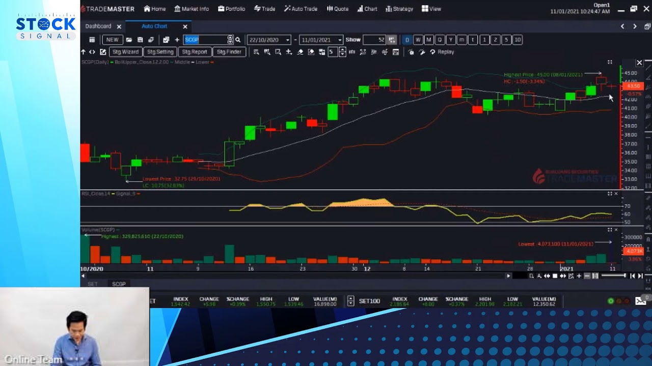Open Stg.Finder
This screenshot has width=652, height=366.
click(229, 52)
